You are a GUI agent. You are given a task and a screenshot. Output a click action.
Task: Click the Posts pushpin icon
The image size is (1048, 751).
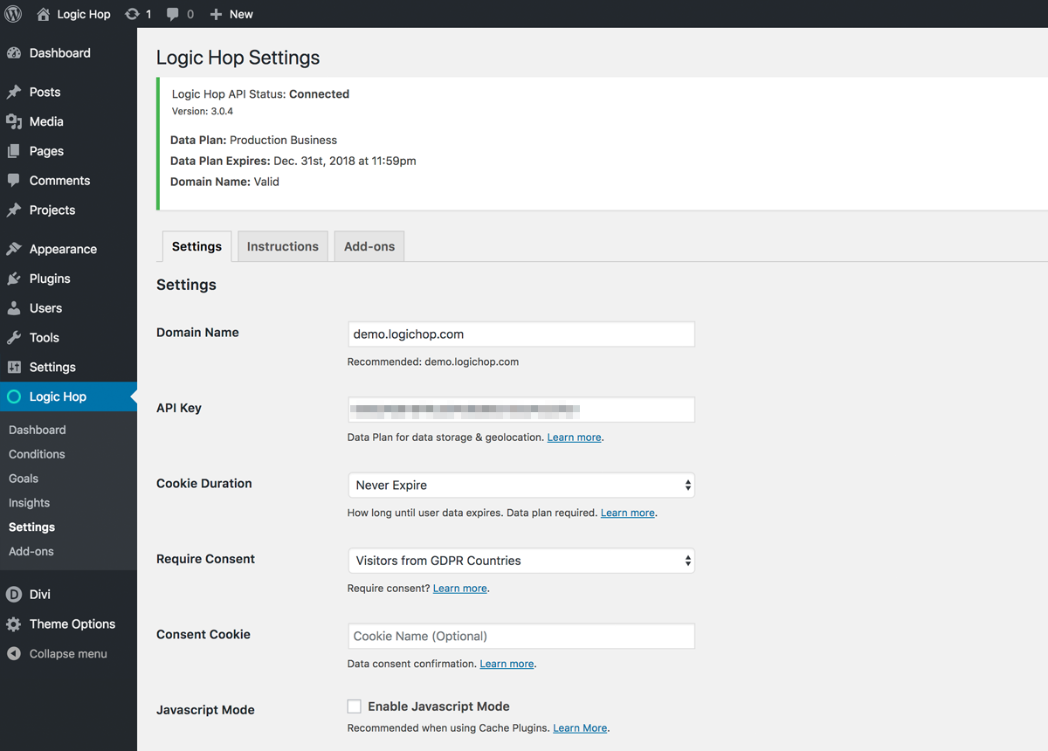point(14,92)
